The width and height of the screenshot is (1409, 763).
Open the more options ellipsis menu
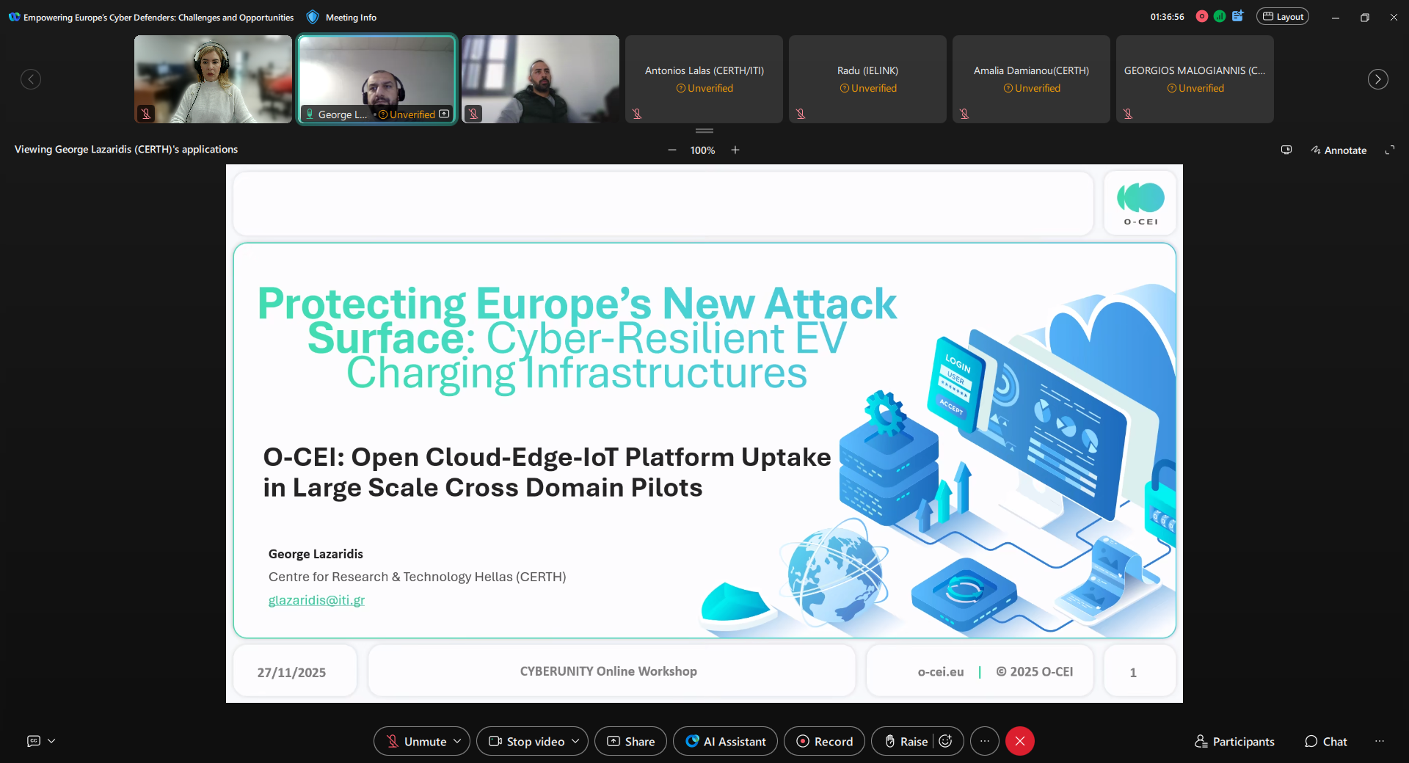(985, 741)
